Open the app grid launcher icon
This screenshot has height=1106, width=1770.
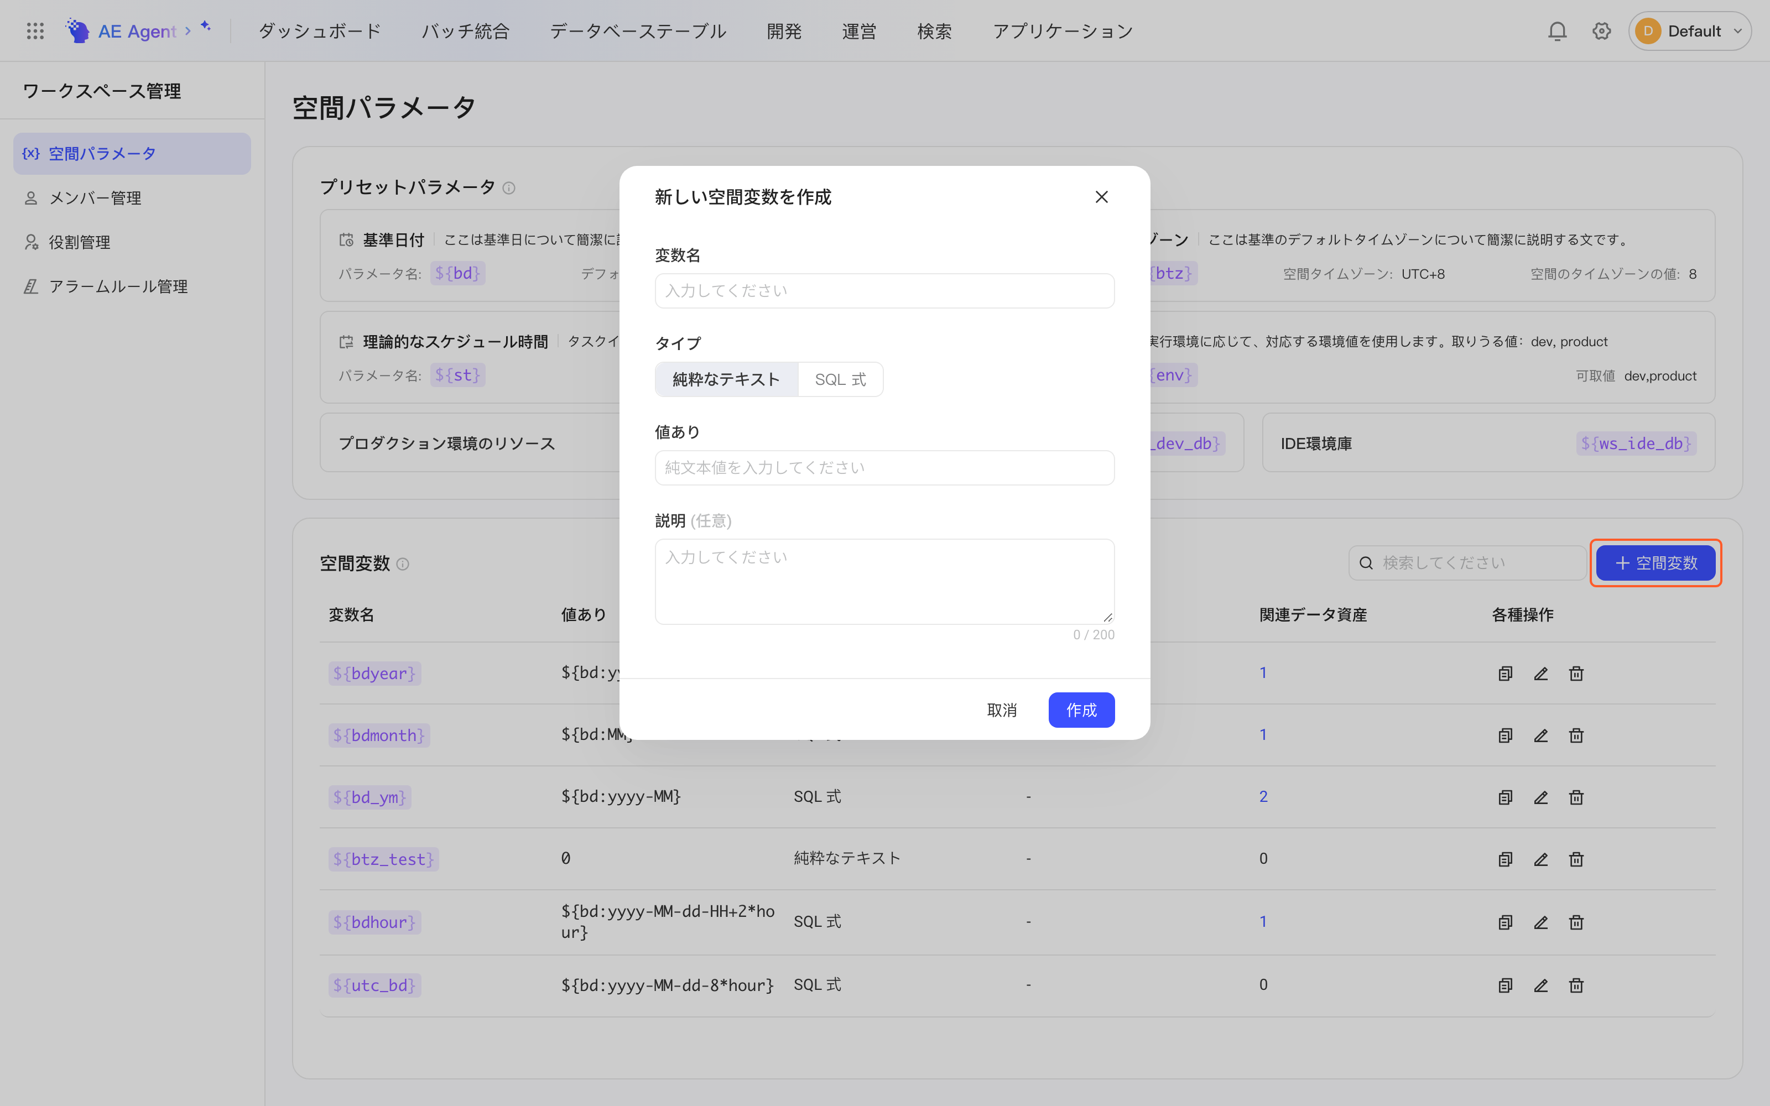coord(35,31)
